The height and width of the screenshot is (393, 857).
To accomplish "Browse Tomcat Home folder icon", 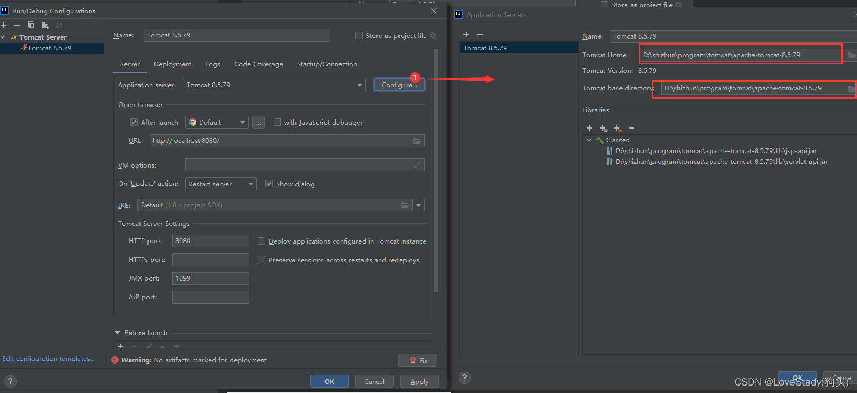I will coord(852,55).
